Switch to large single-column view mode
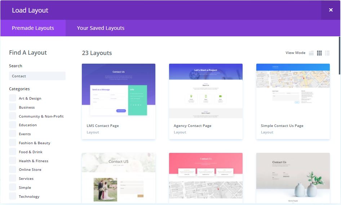Viewport: 341px width, 205px height. (x=311, y=53)
